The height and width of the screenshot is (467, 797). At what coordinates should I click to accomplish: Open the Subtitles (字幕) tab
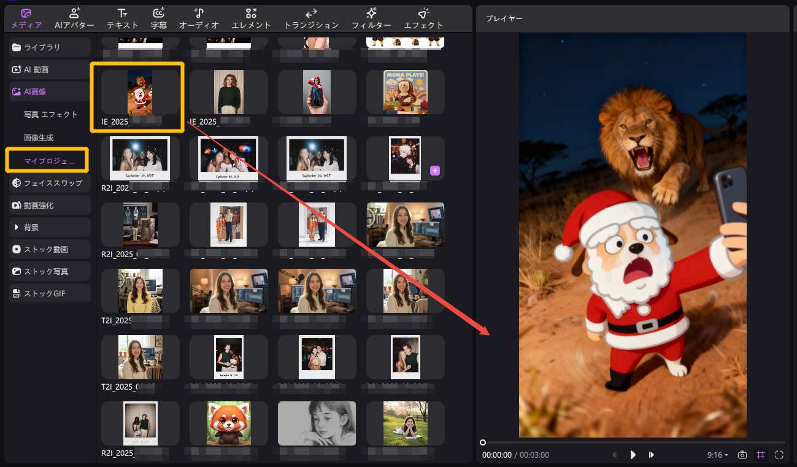pos(158,18)
